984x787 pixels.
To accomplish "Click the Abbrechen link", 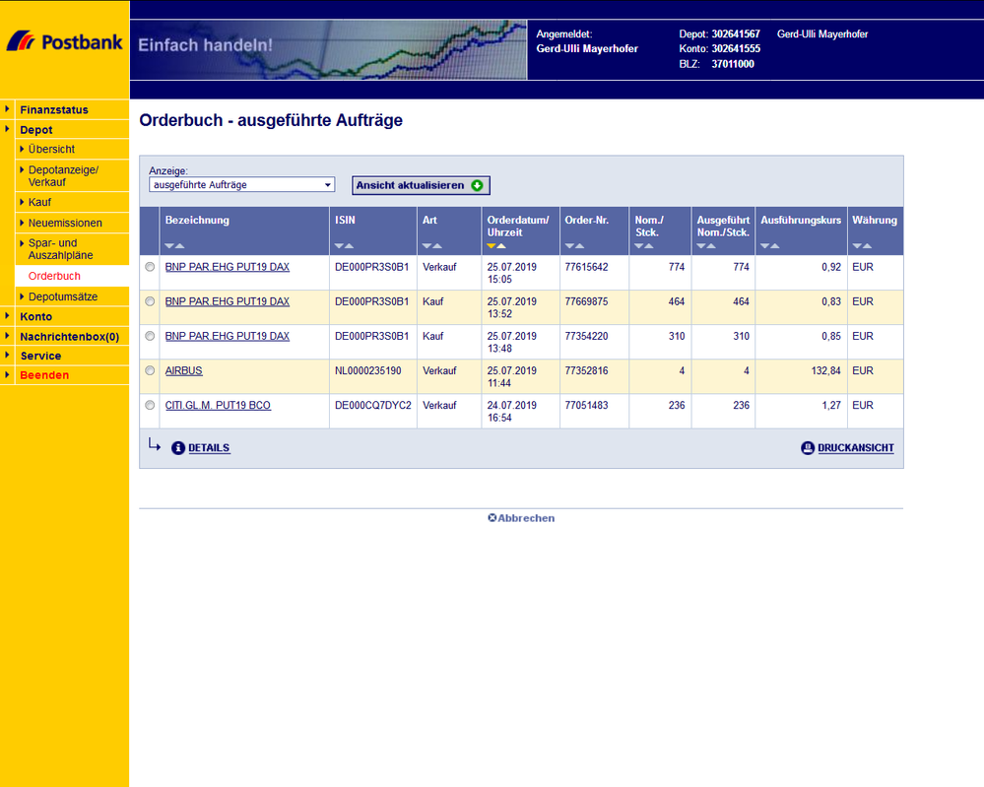I will [x=521, y=518].
